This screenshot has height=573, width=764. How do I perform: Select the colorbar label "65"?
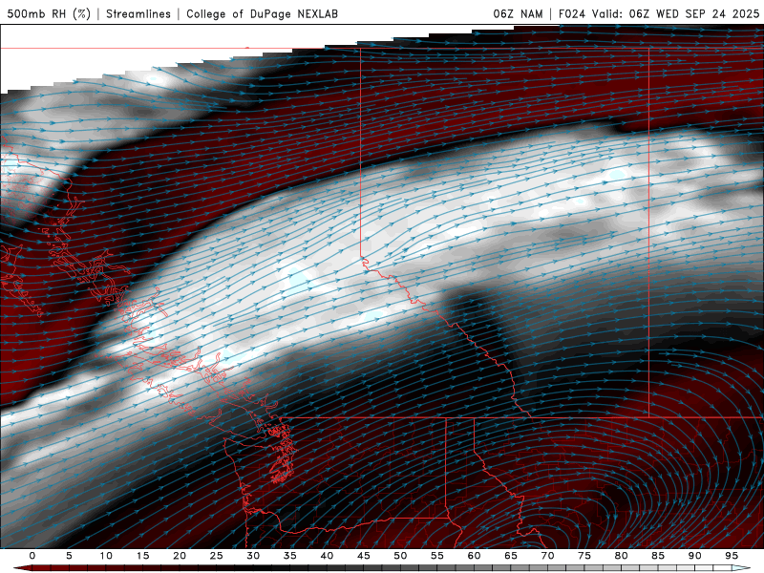point(511,556)
